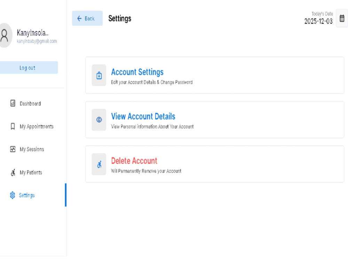Click the Settings gear icon
The height and width of the screenshot is (261, 348).
13,195
